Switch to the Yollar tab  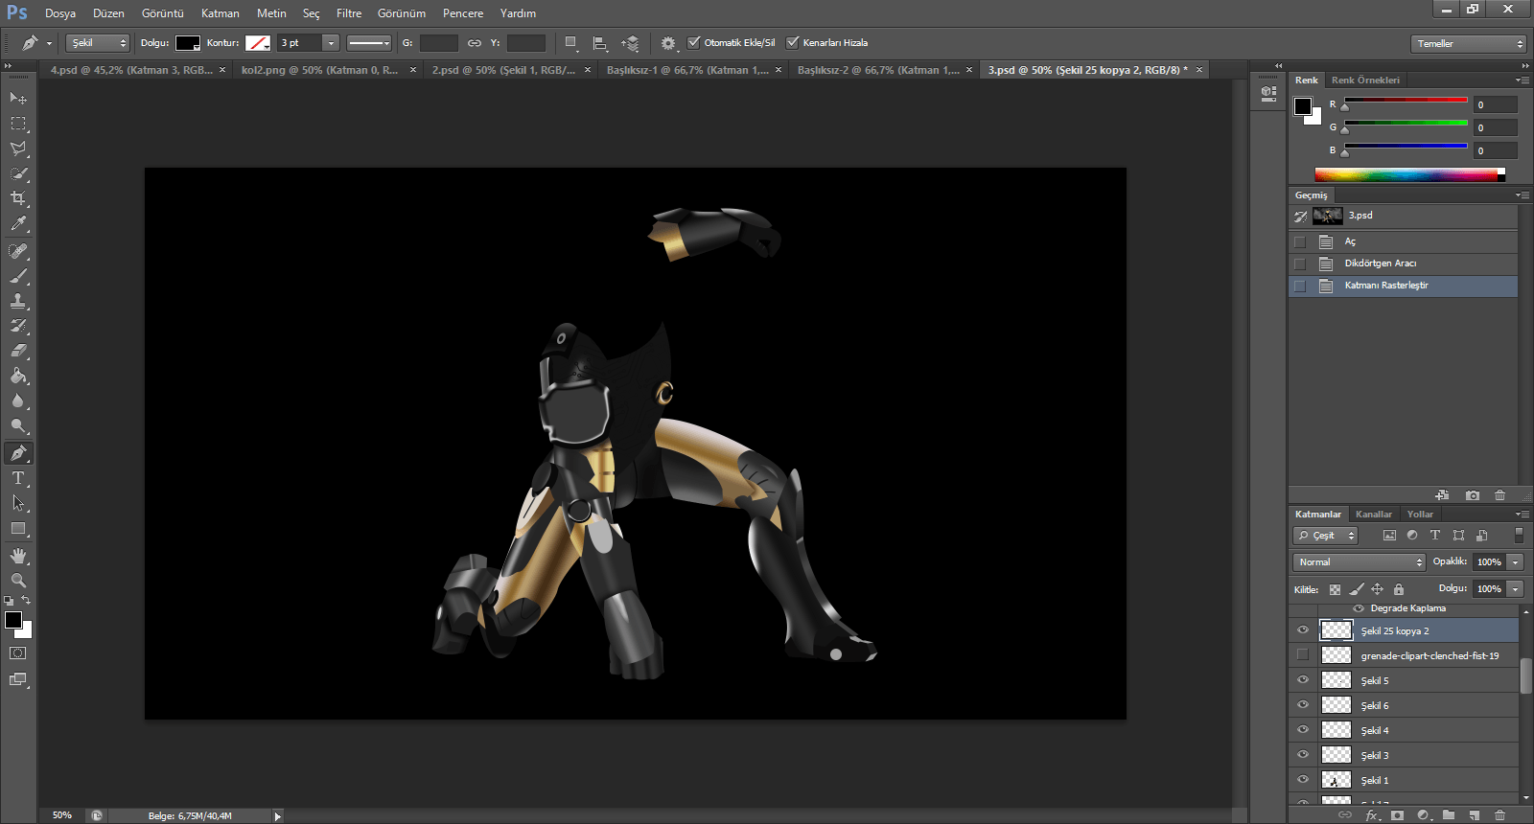[x=1420, y=515]
